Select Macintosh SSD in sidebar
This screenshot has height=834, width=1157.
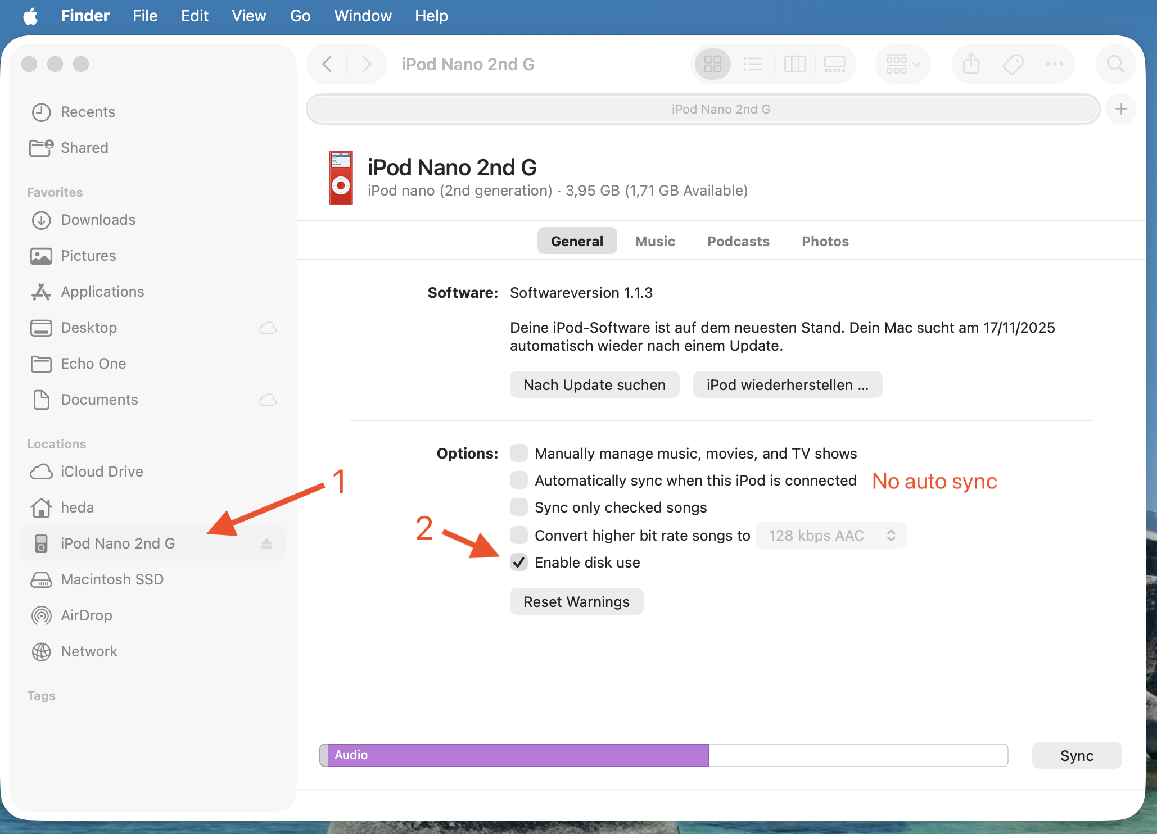[x=112, y=579]
